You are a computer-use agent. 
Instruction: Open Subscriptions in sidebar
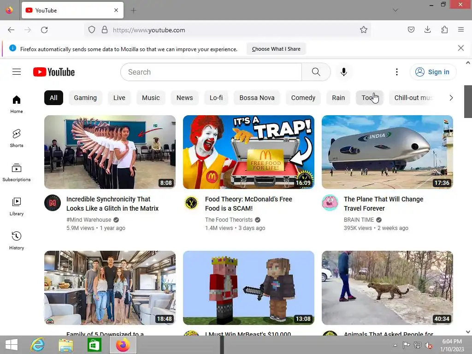[x=17, y=172]
